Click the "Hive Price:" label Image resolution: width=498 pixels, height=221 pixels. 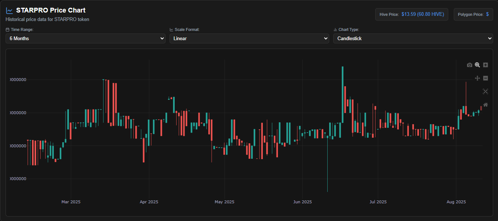point(389,15)
